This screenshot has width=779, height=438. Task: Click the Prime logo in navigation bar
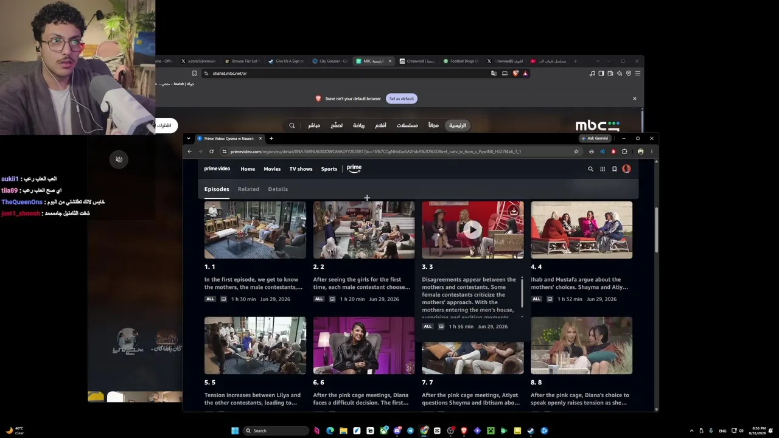click(x=354, y=169)
